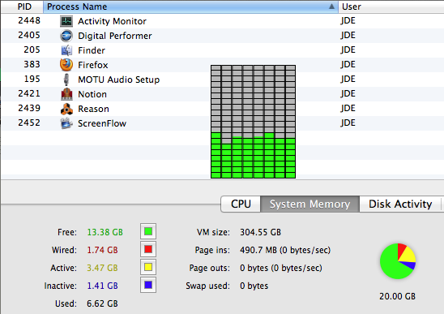Pick the blue Inactive memory color swatch
This screenshot has width=444, height=314.
coord(148,285)
